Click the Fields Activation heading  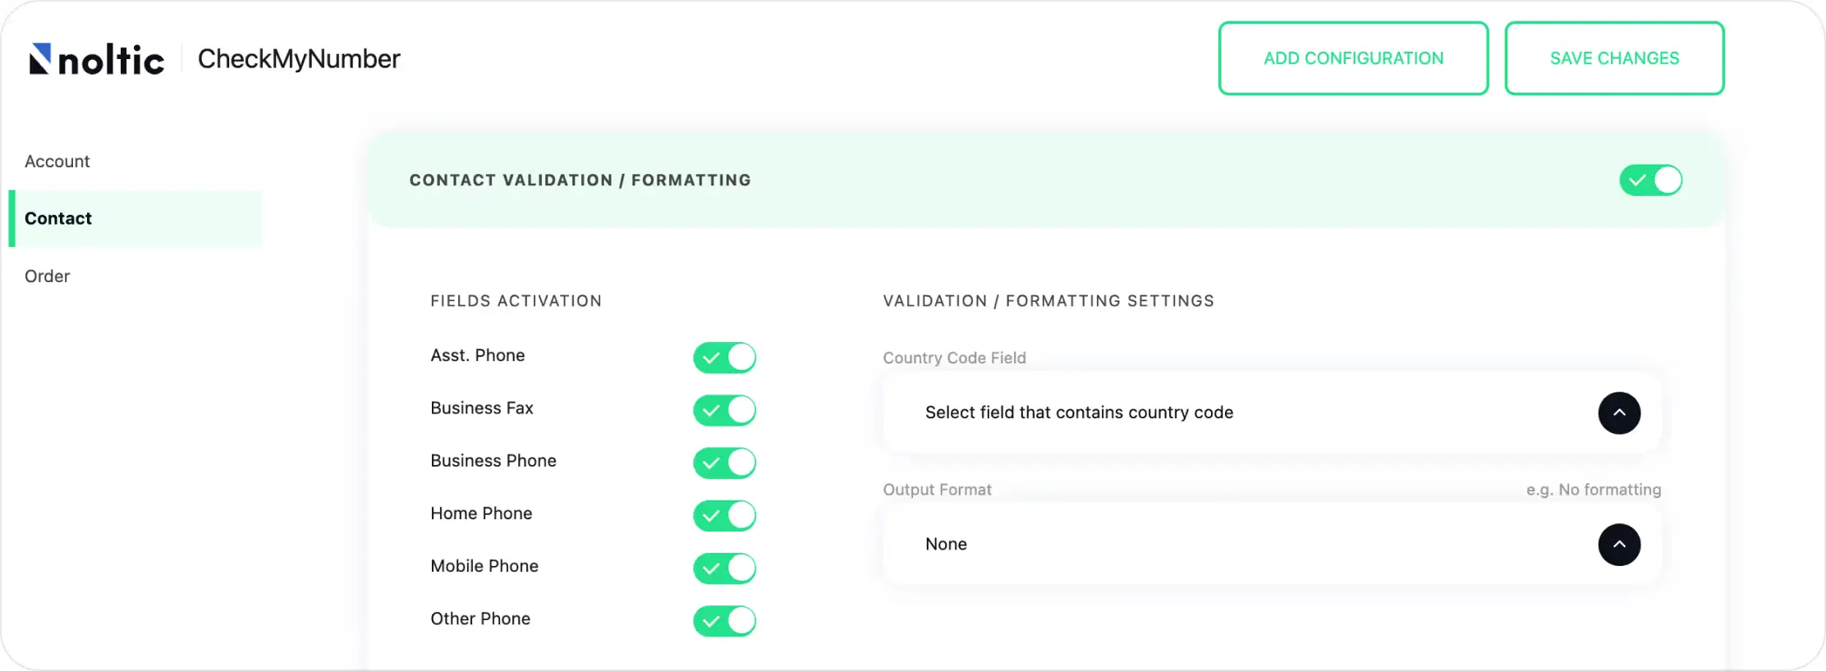pos(516,301)
